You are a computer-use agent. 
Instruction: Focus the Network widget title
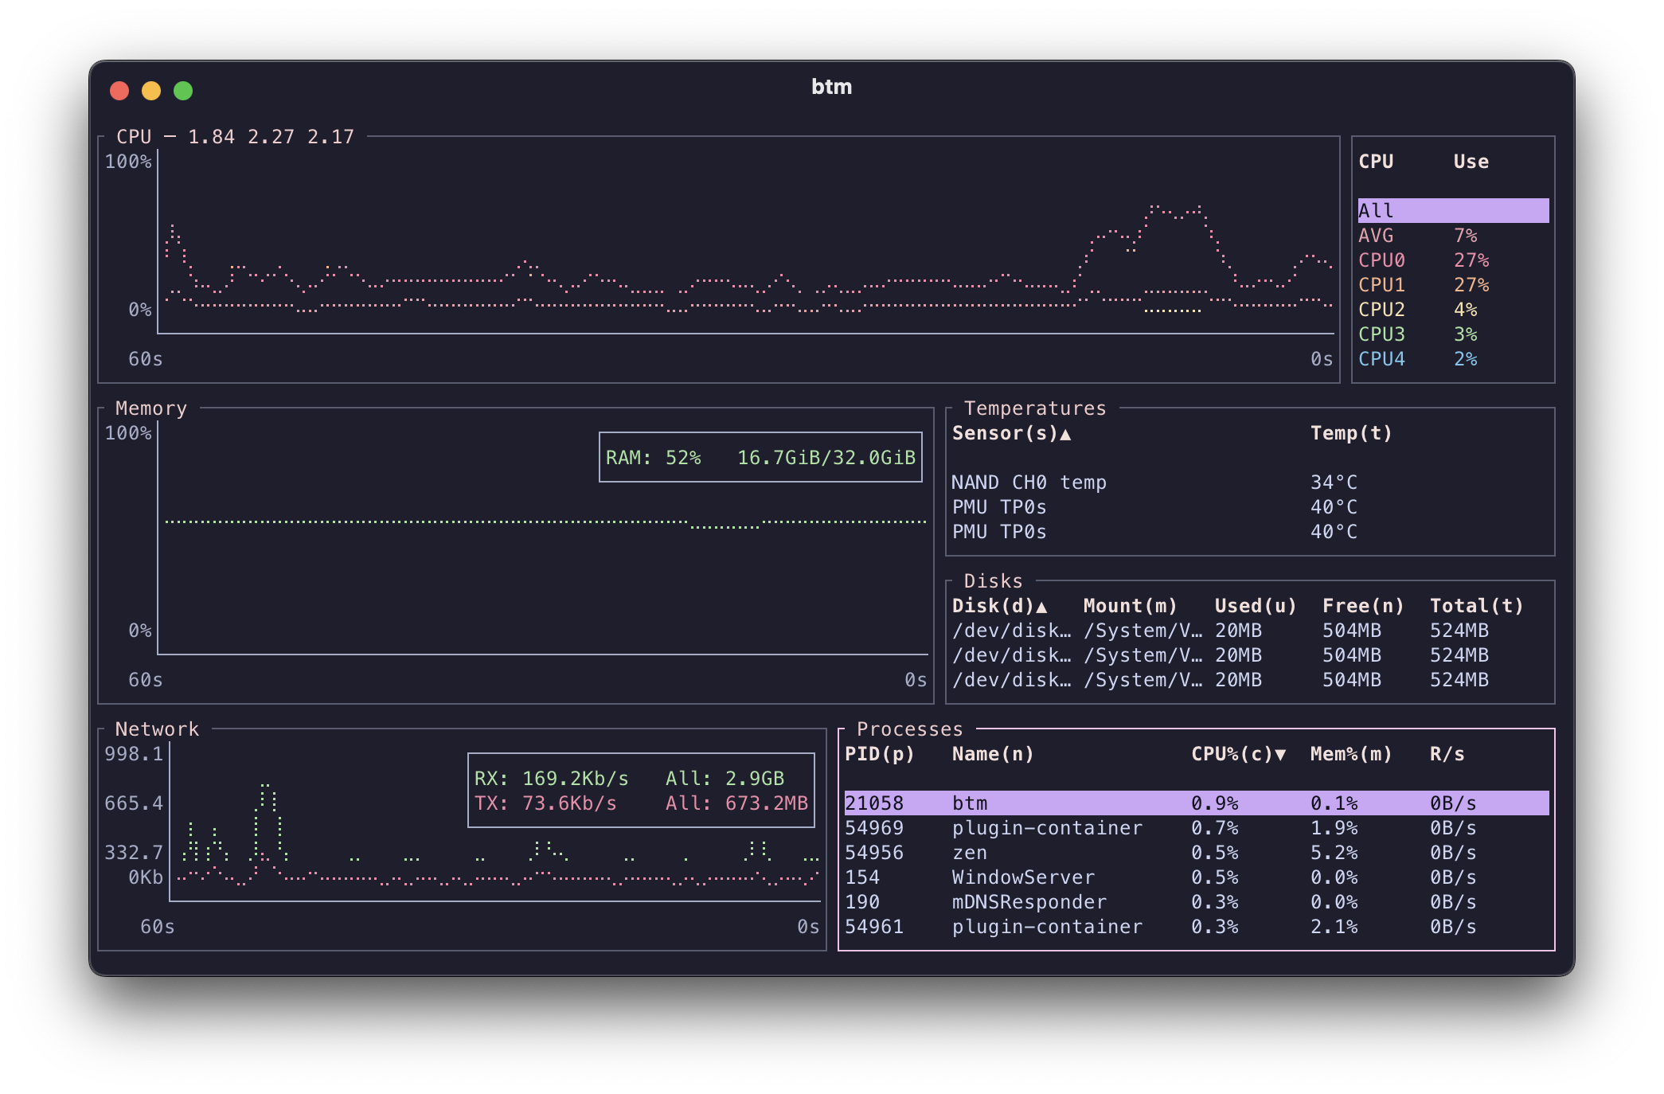tap(157, 729)
